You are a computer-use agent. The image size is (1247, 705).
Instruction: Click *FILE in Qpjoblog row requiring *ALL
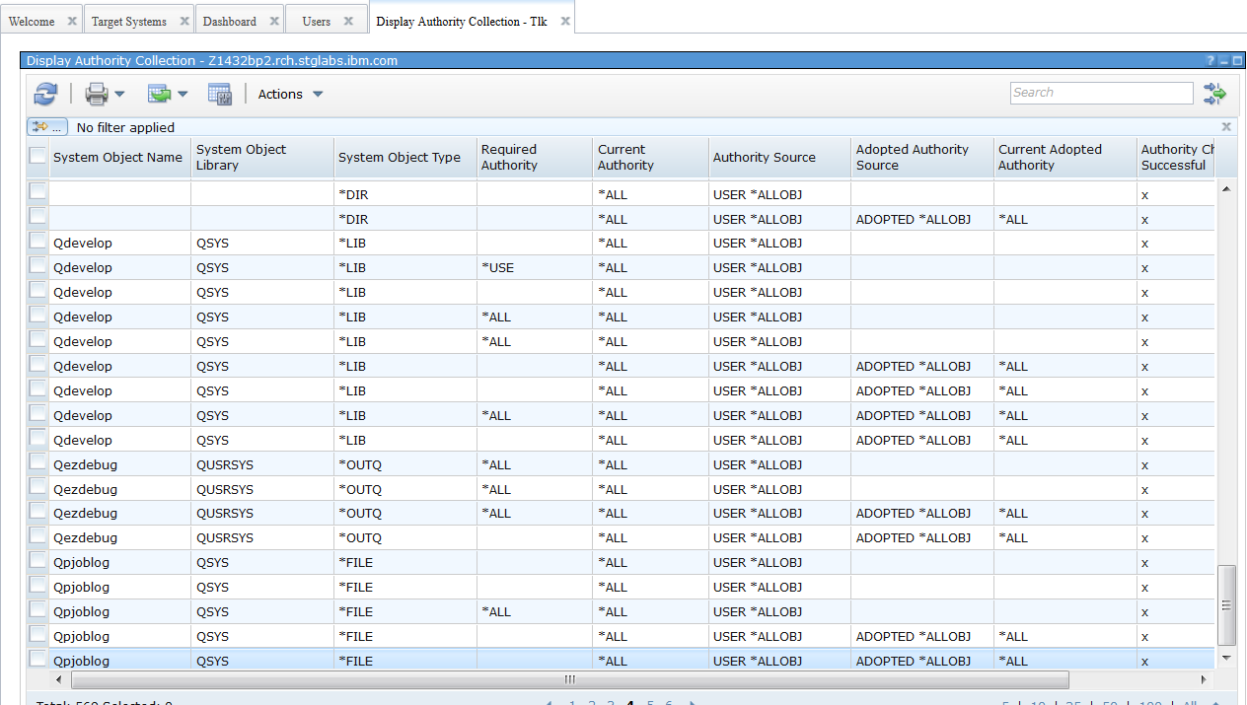pos(355,611)
